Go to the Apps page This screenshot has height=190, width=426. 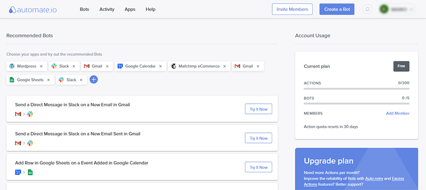coord(130,9)
